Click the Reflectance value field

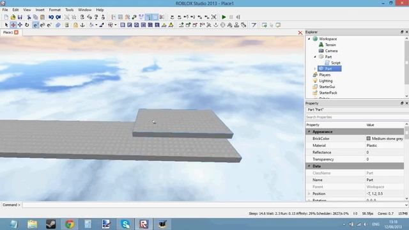pyautogui.click(x=385, y=152)
